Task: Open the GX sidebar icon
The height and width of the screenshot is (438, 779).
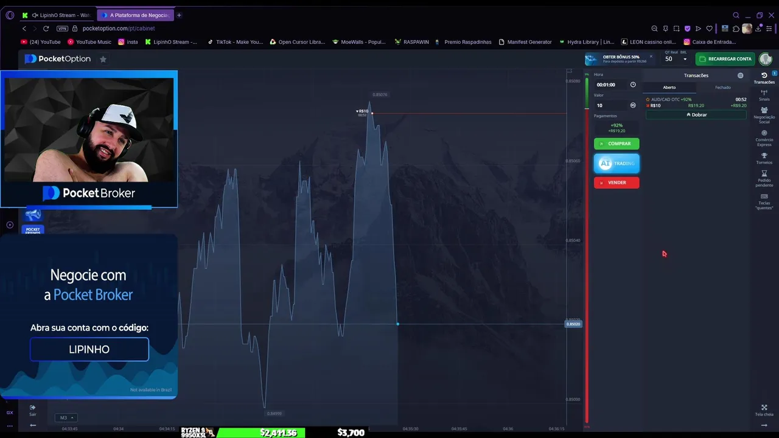Action: [10, 412]
